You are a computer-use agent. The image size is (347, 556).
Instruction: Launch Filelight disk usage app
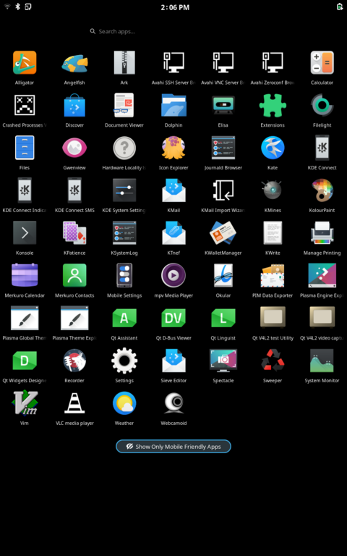point(322,105)
